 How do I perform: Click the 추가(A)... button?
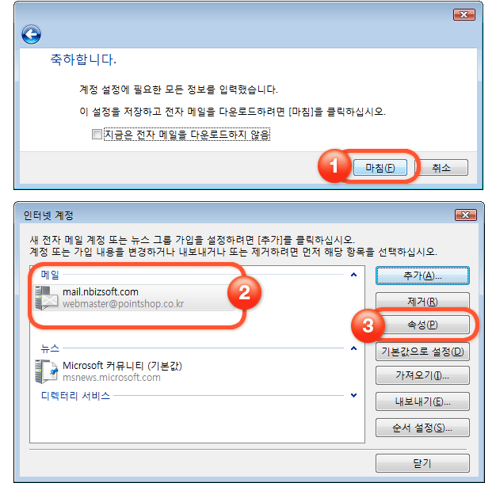(422, 276)
